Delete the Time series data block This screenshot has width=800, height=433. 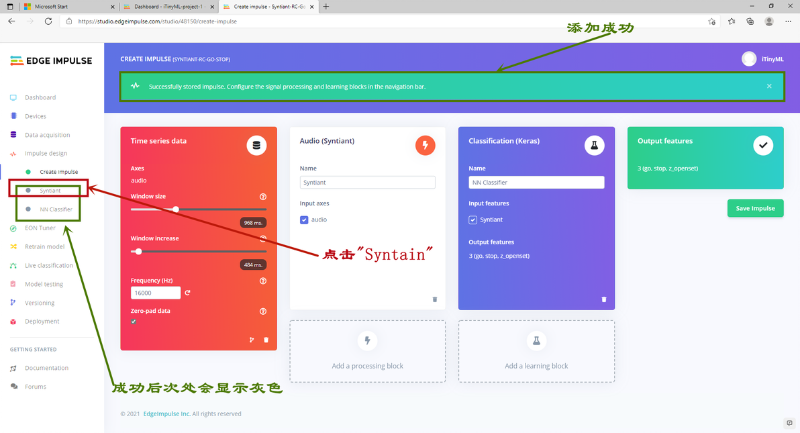pyautogui.click(x=266, y=340)
